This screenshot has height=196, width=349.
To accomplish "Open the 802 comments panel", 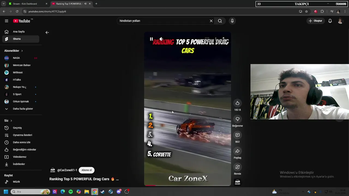I will pos(237,135).
